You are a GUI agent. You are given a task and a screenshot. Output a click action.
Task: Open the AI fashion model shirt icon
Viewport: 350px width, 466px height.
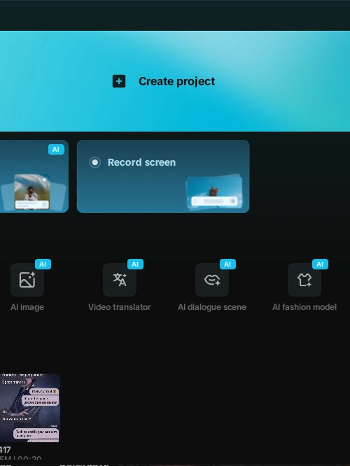tap(304, 280)
